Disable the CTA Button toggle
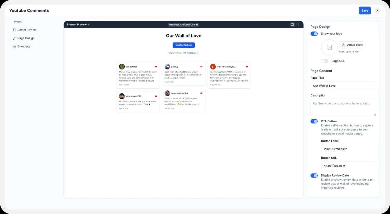 click(314, 121)
